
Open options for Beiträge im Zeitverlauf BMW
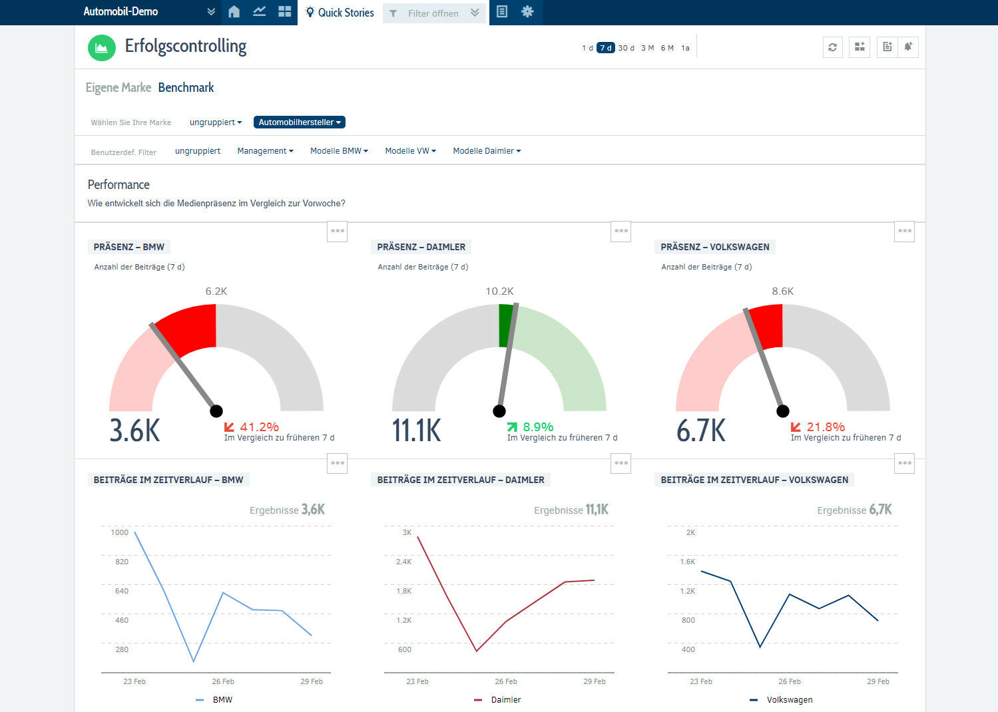pos(338,463)
